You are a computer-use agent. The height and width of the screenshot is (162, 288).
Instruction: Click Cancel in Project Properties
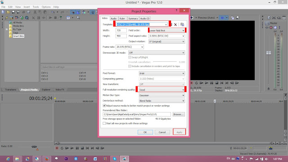tap(162, 132)
